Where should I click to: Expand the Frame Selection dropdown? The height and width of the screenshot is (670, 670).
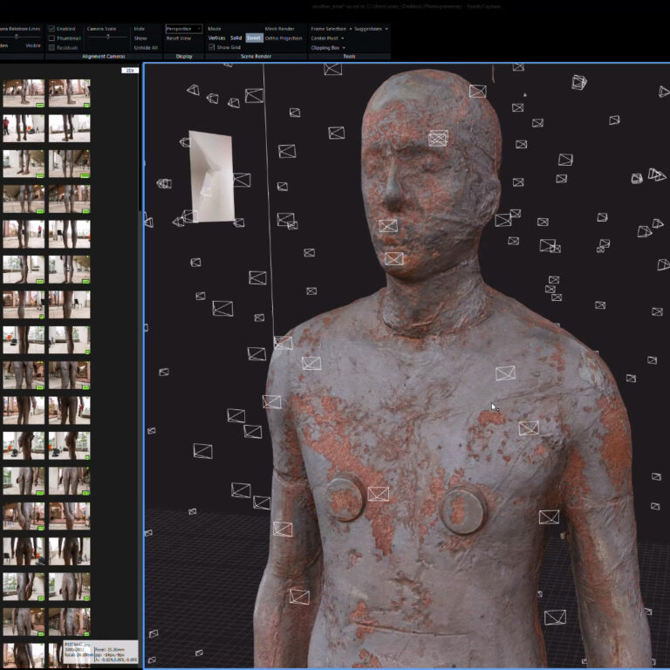(x=330, y=29)
